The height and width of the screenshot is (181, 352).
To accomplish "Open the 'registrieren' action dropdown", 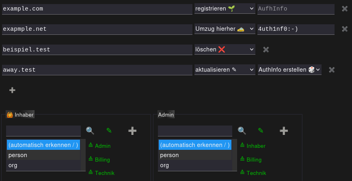I will point(225,9).
